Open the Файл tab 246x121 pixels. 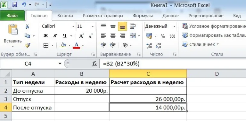click(x=12, y=16)
